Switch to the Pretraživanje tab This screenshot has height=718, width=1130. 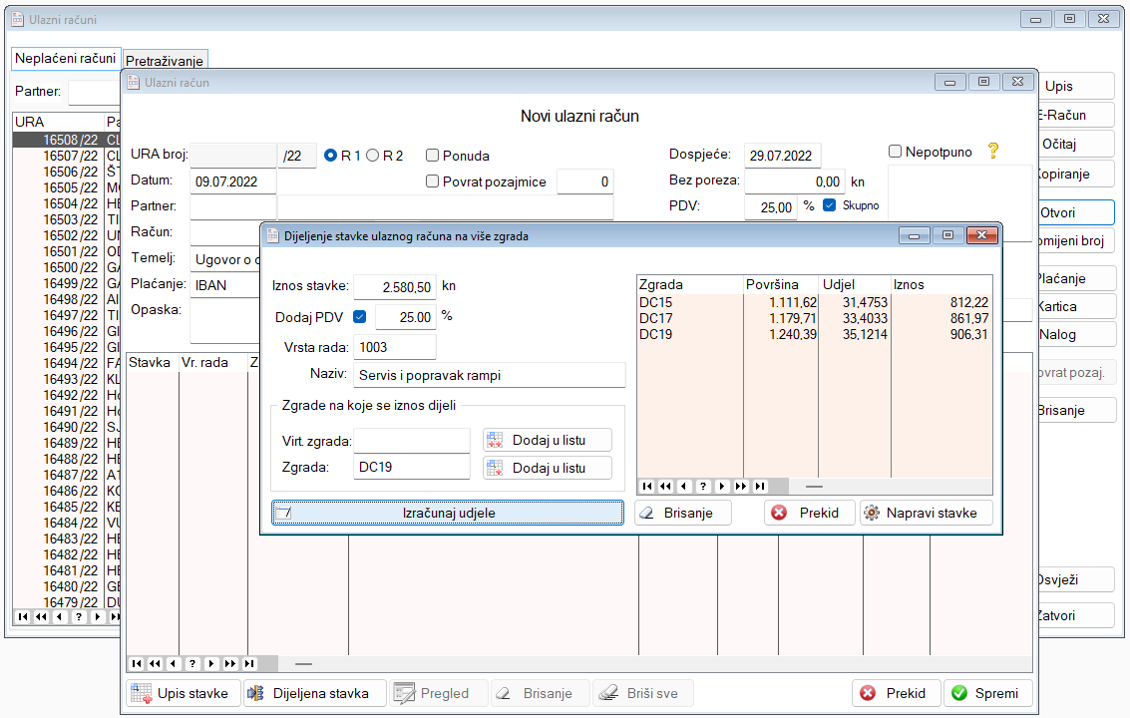pyautogui.click(x=166, y=61)
